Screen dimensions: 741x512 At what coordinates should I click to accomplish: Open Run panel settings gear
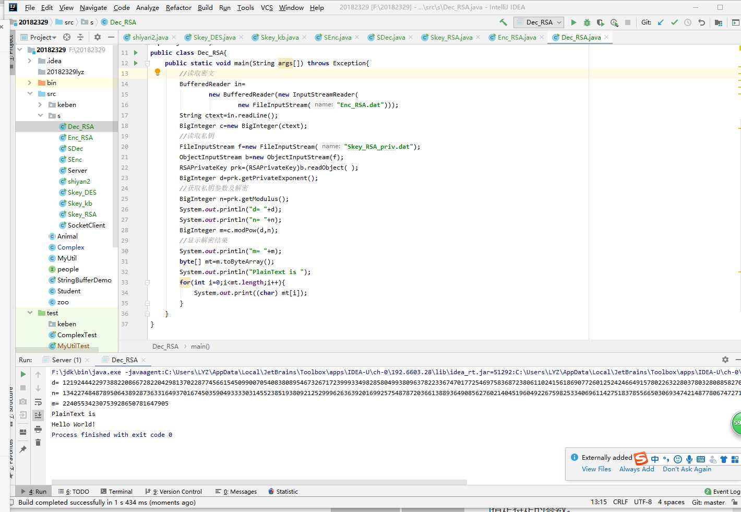725,360
